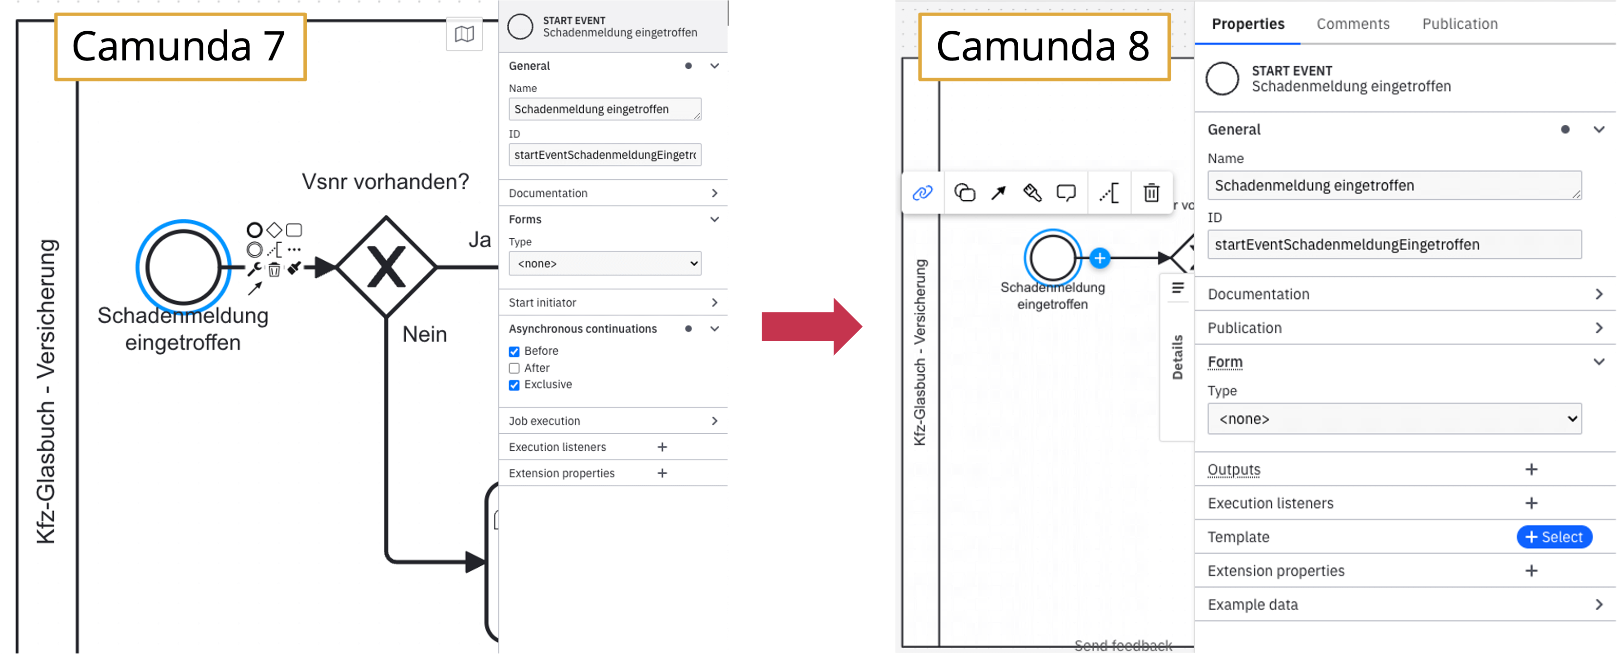Select start event circle in Camunda 7 diagram
Screen dimensions: 1618x654
click(x=183, y=267)
